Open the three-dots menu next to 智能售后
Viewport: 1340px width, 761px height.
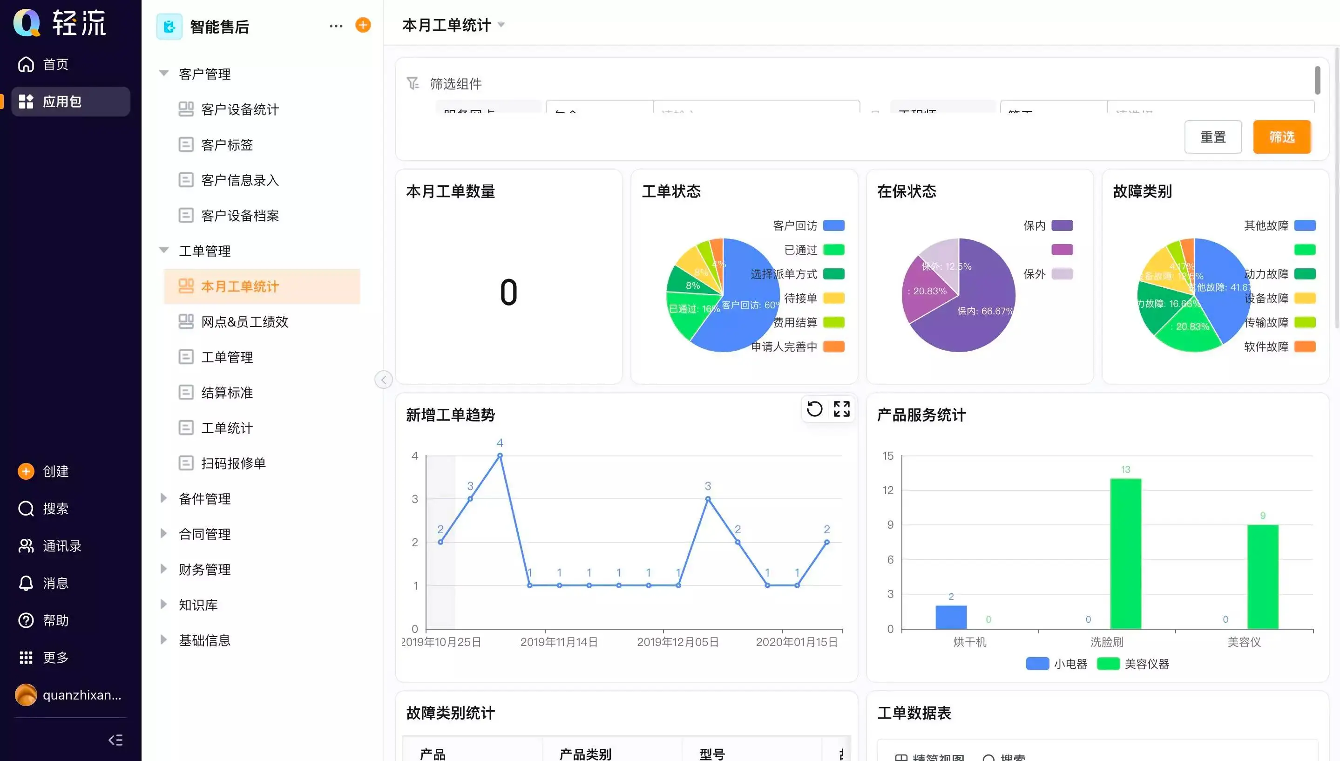[x=336, y=26]
